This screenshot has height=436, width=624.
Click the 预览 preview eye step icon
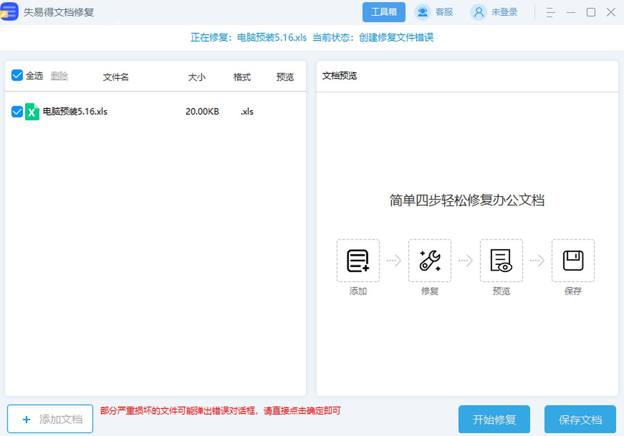(x=501, y=260)
